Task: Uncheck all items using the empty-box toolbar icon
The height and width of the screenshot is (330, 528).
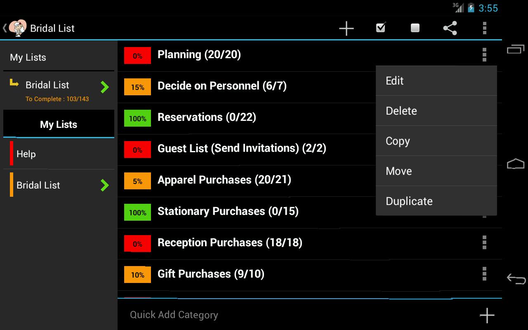Action: tap(415, 28)
